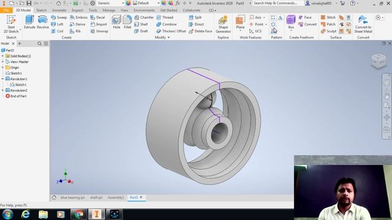
Task: Click the Import command
Action: pyautogui.click(x=99, y=24)
